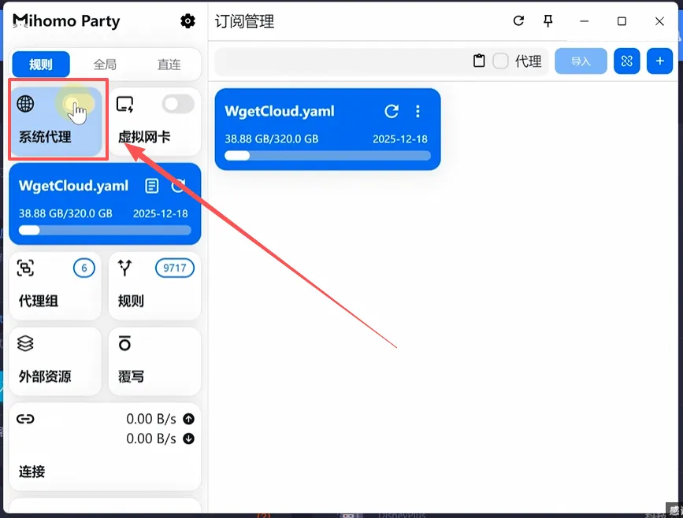
Task: Refresh the WgetCloud.yaml subscription in the main panel
Action: tap(392, 112)
